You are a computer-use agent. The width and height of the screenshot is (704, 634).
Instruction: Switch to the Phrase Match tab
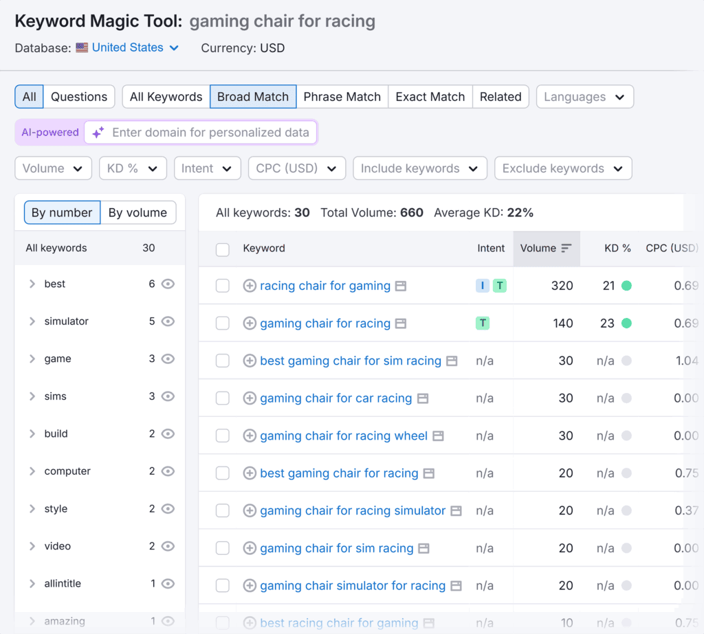[x=342, y=96]
